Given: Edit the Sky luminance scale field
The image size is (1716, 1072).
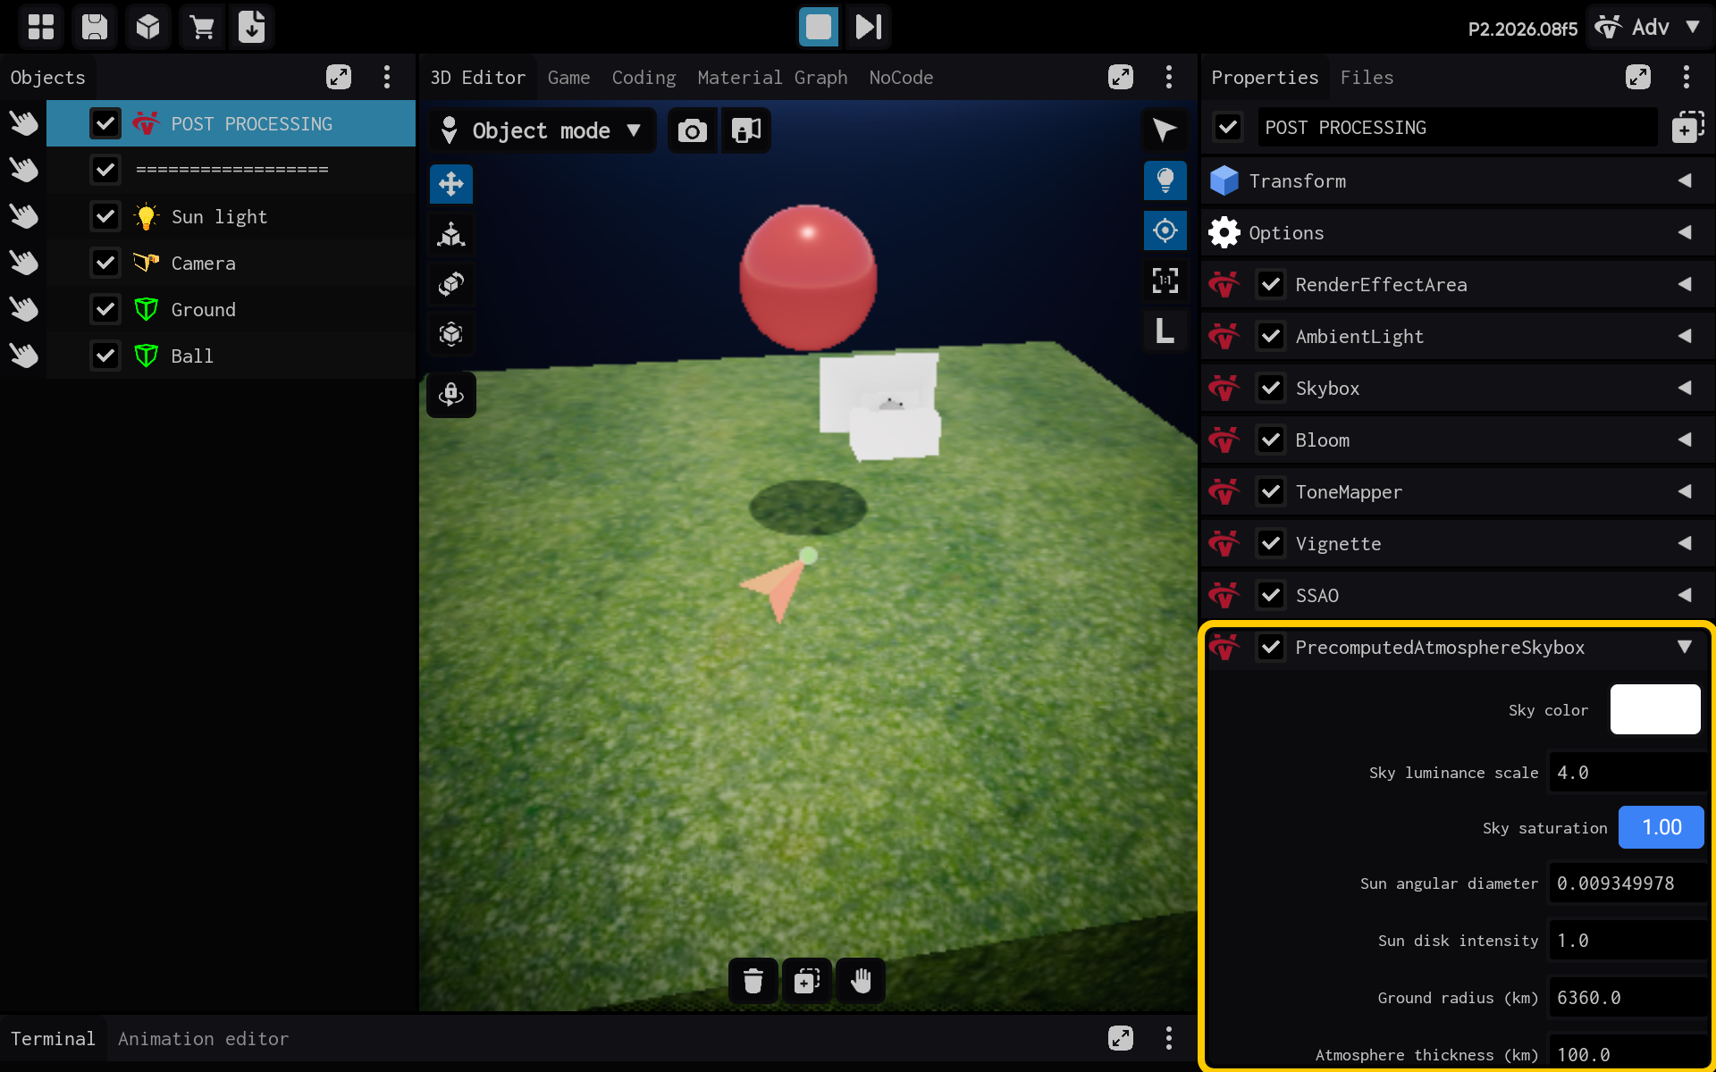Looking at the screenshot, I should pos(1628,773).
